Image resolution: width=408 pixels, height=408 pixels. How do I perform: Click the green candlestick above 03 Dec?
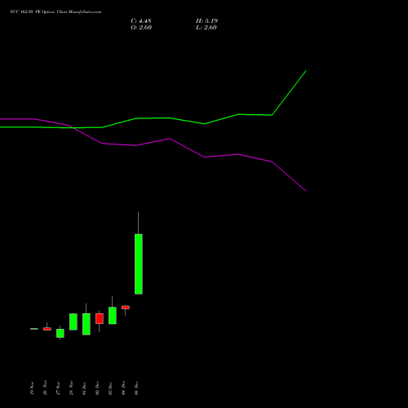click(113, 316)
